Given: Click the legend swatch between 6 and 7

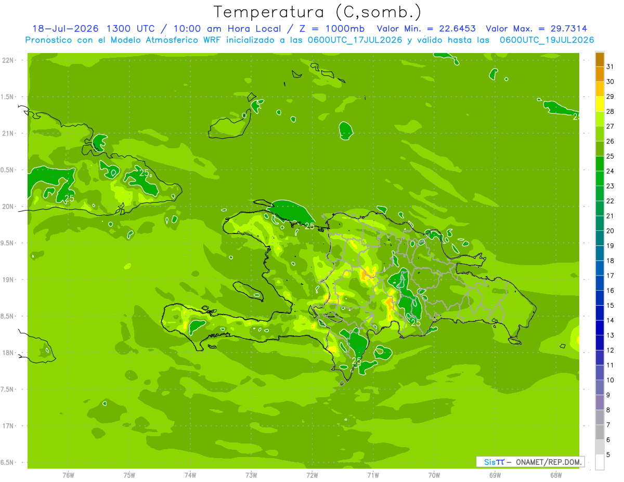Looking at the screenshot, I should point(600,432).
